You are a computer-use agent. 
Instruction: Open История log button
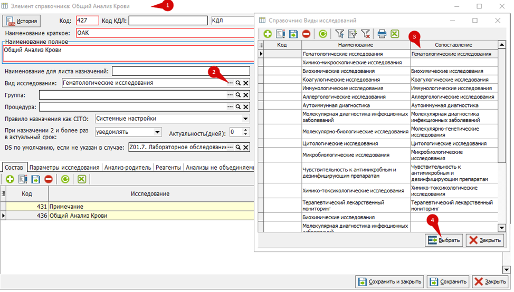coord(21,21)
